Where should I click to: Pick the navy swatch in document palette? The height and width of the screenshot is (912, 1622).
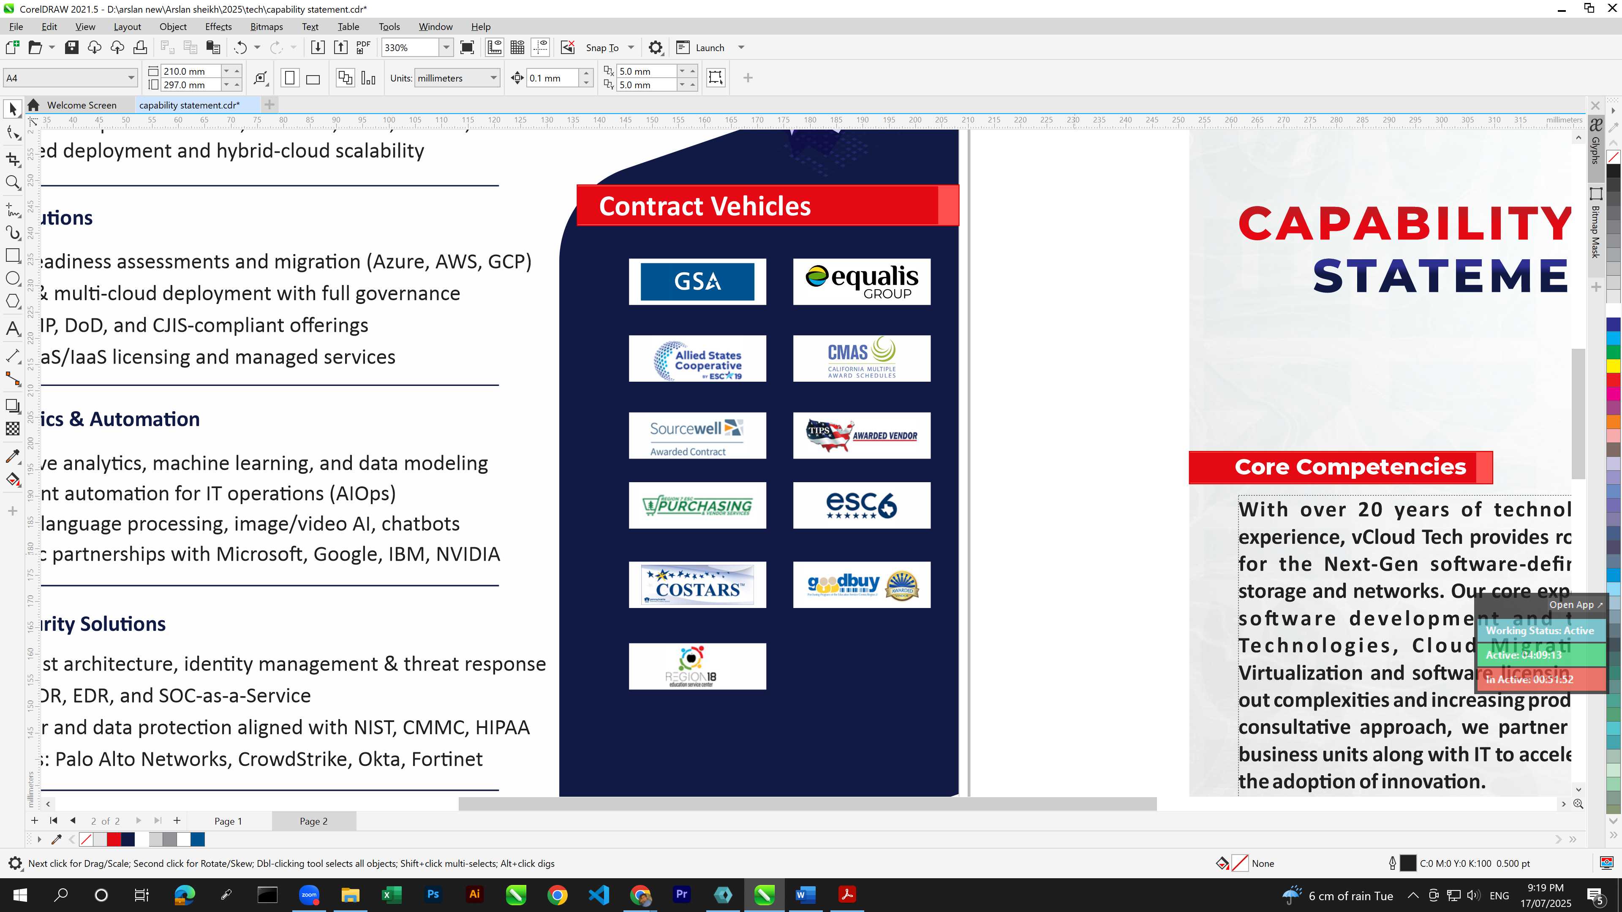click(128, 839)
